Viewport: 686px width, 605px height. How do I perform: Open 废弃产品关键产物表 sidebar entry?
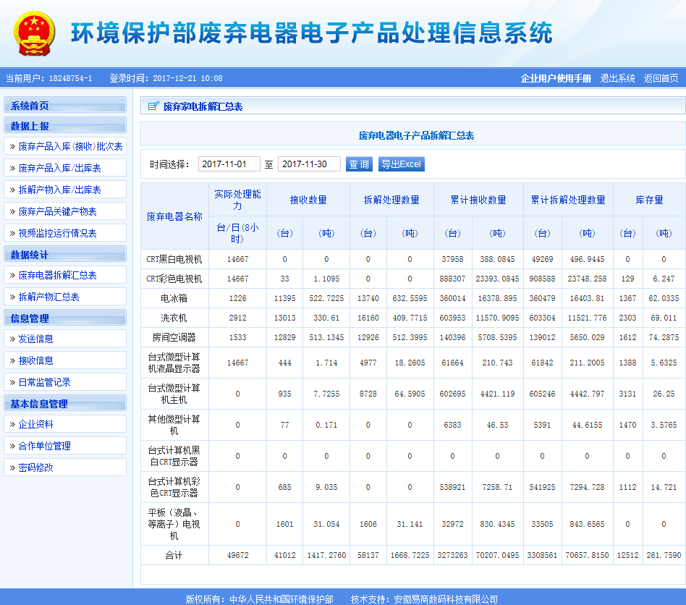coord(57,212)
